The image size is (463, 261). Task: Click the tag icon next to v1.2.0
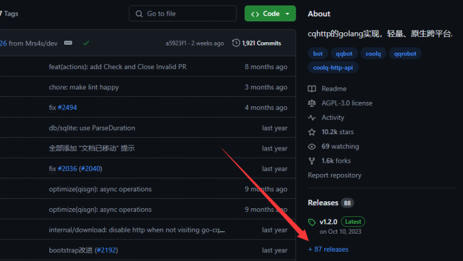[x=312, y=222]
